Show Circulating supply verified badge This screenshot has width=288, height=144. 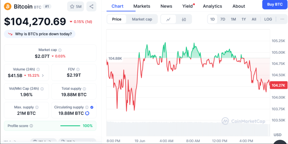tap(92, 107)
